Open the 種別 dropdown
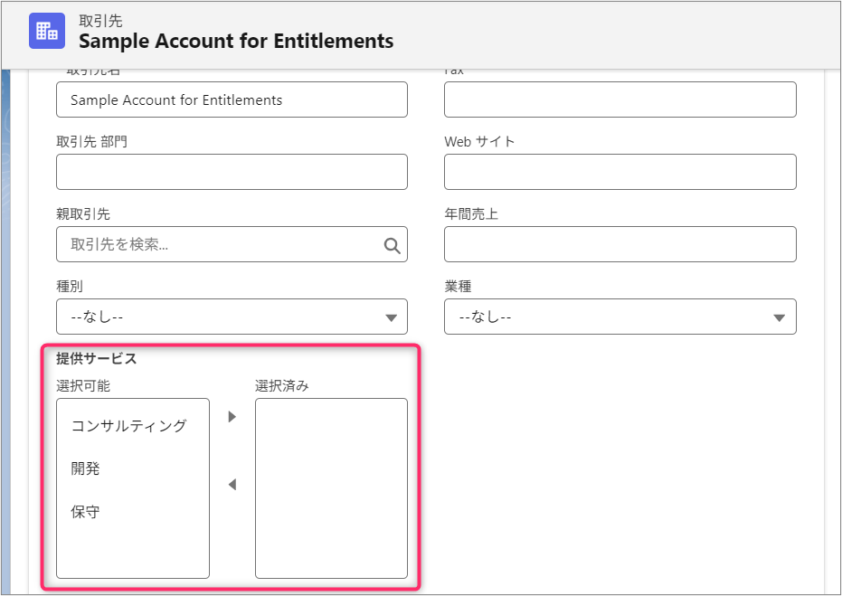The image size is (842, 596). (x=232, y=317)
